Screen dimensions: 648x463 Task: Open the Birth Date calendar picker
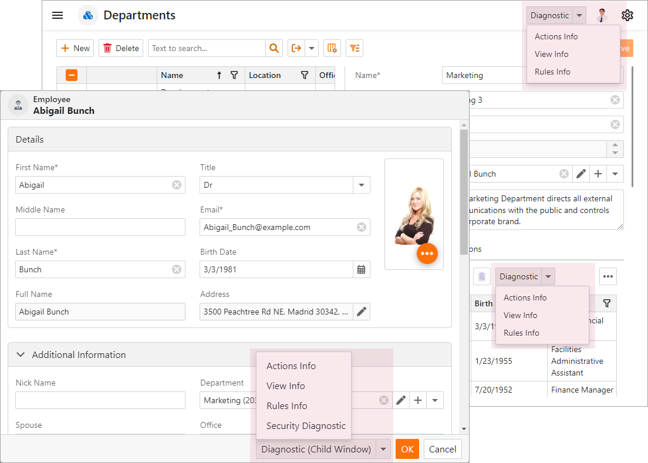pyautogui.click(x=361, y=269)
